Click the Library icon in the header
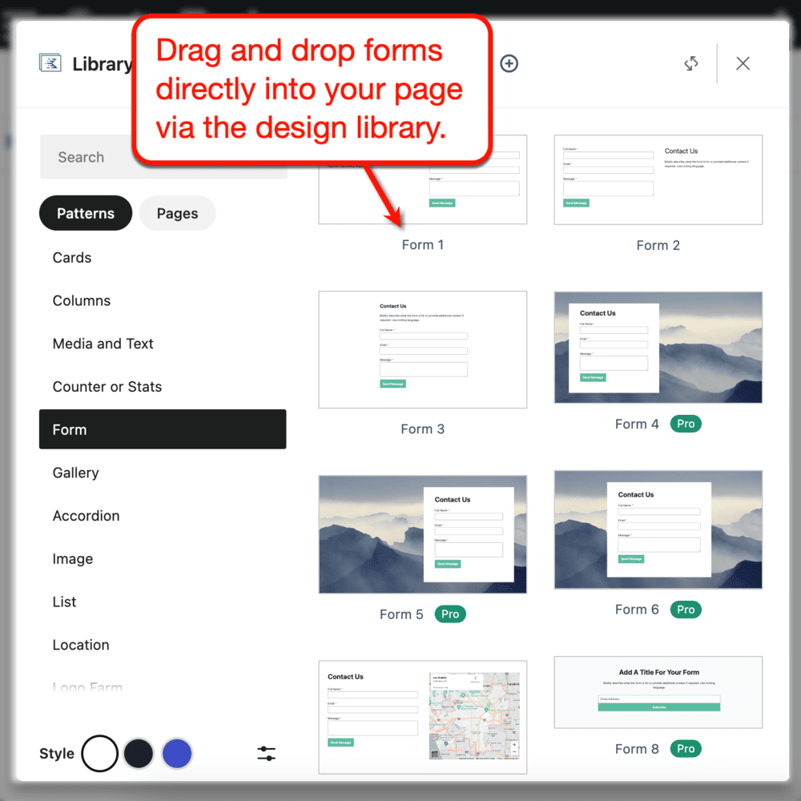 (x=50, y=62)
